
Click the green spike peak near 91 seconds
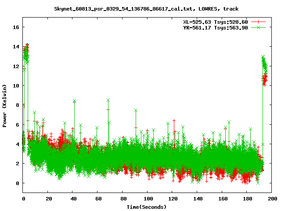coord(136,110)
